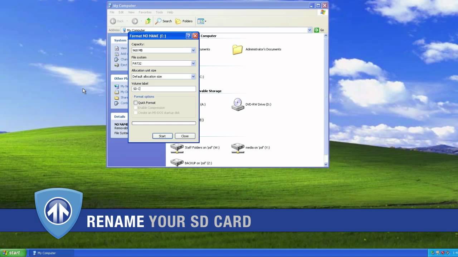Open the Help menu in My Computer

170,12
